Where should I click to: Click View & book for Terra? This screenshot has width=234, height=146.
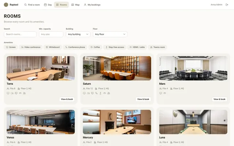click(67, 99)
